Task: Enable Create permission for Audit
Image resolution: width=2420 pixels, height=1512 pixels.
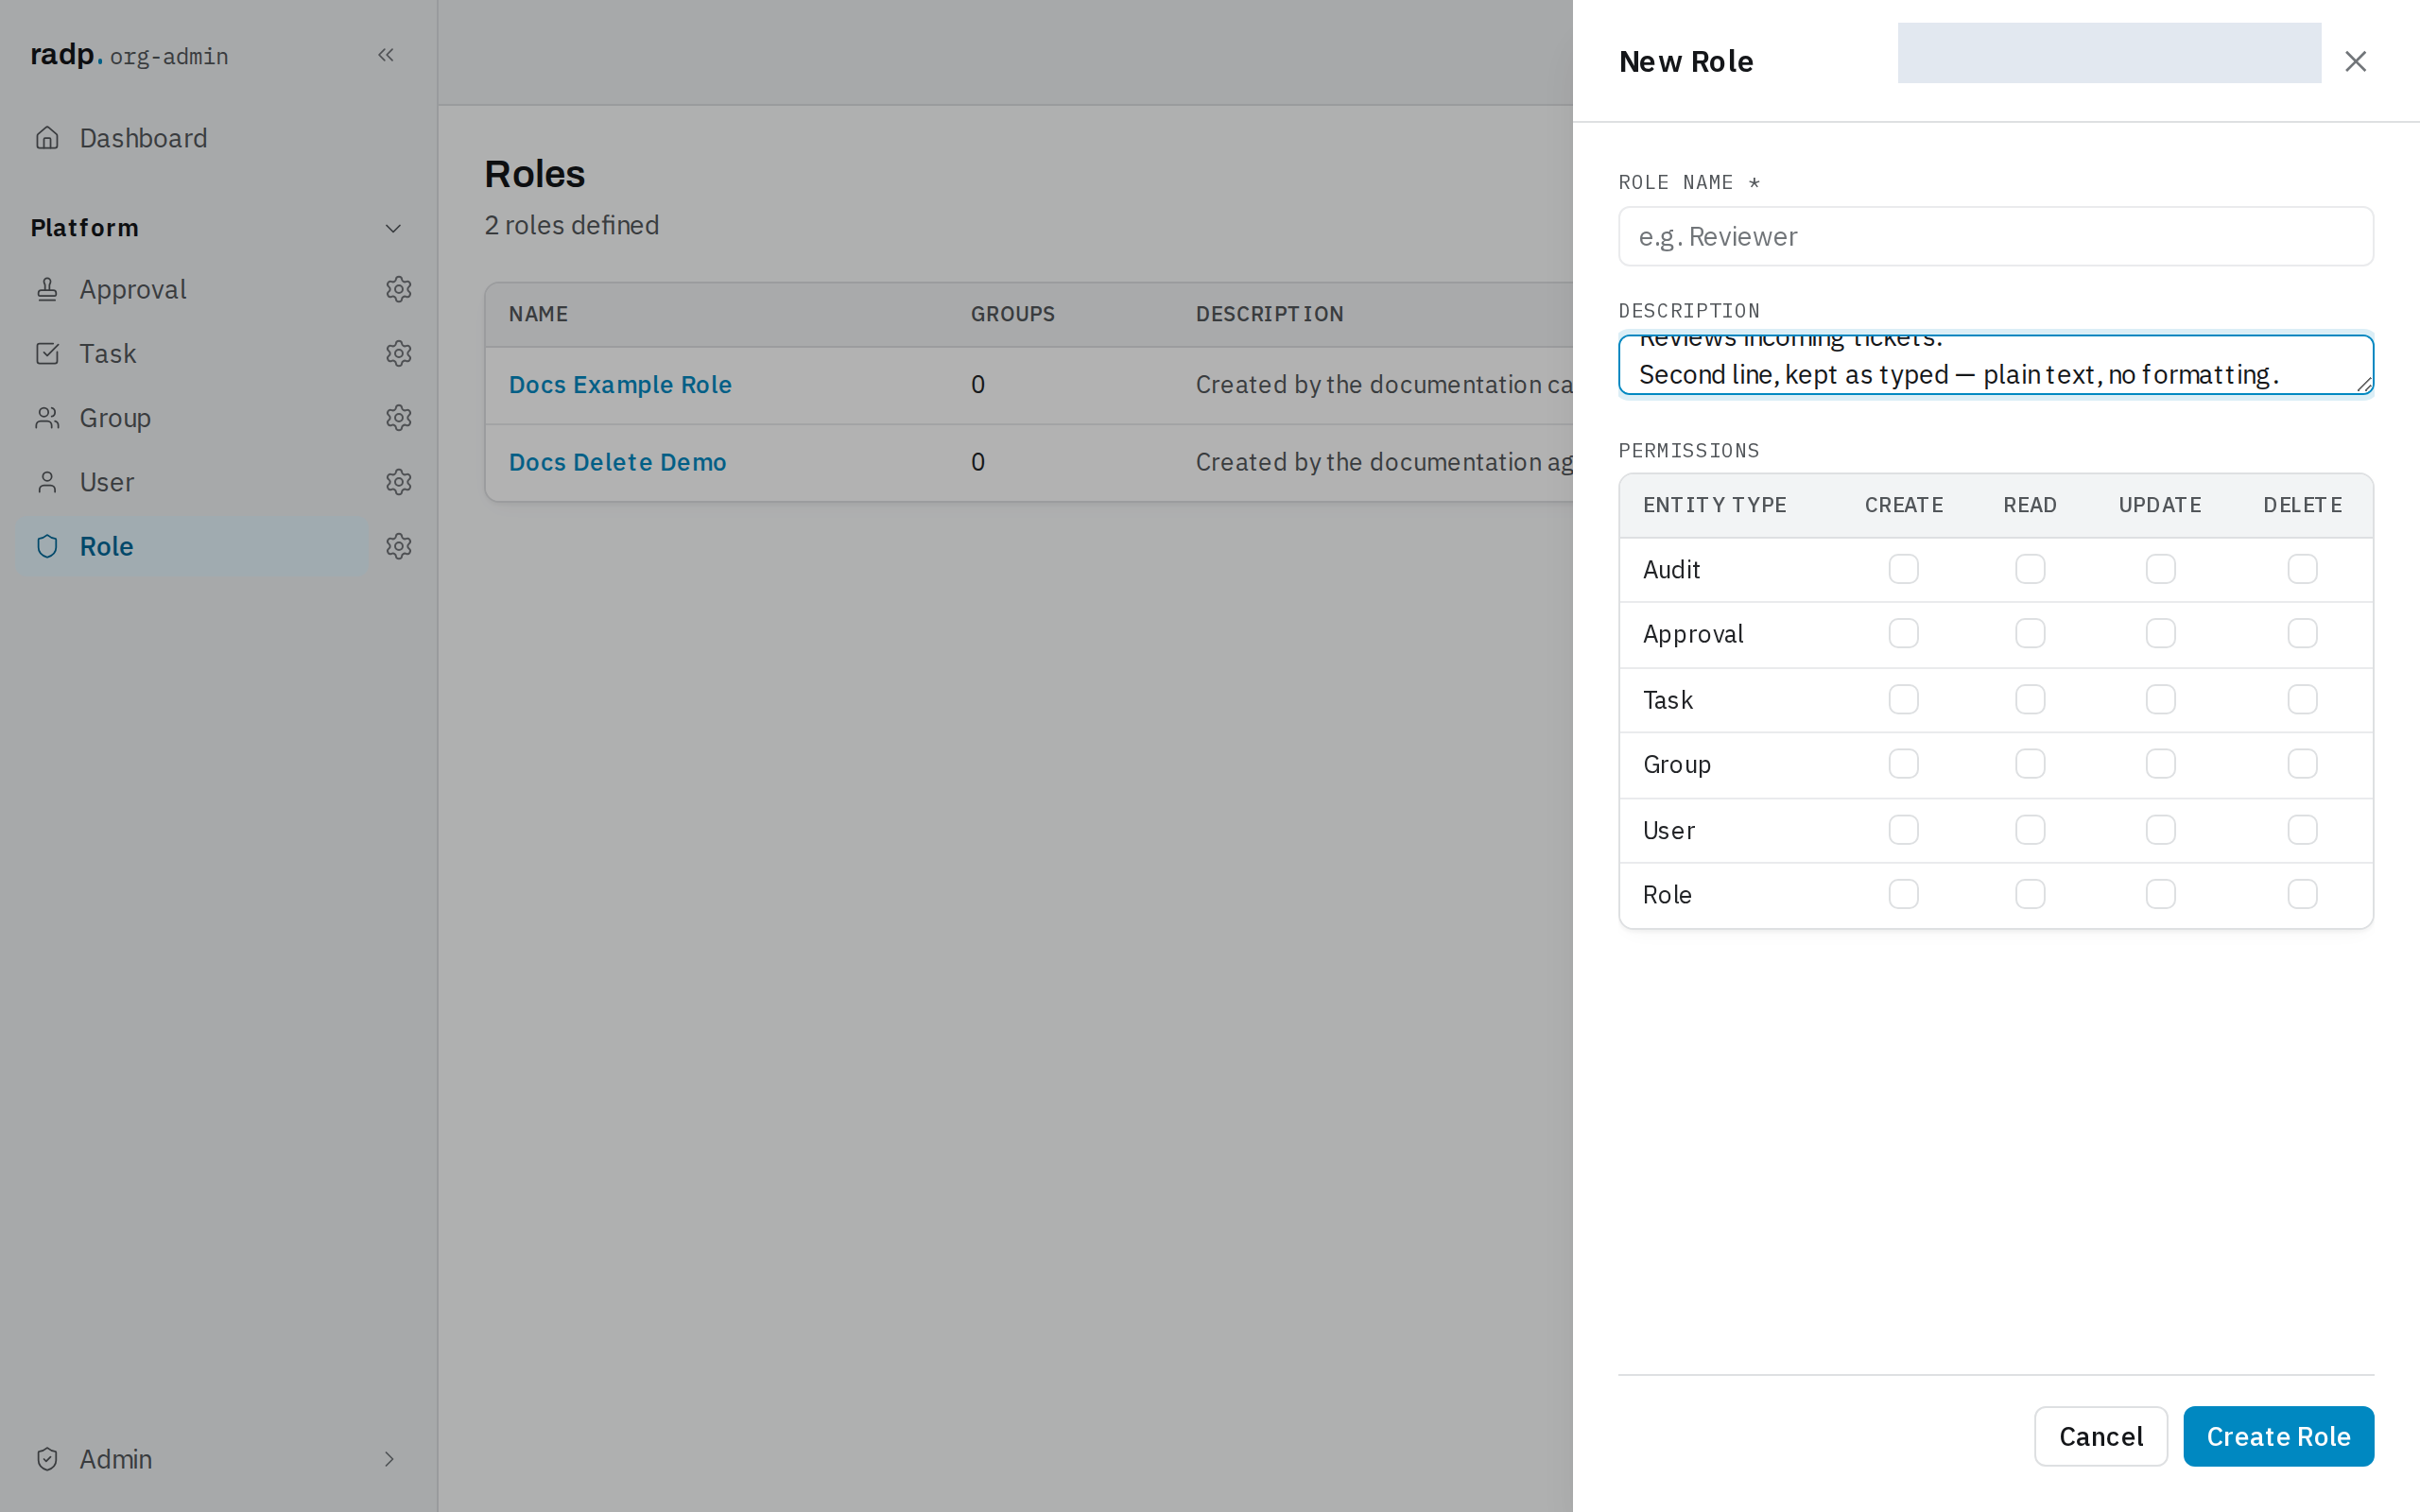Action: [x=1903, y=569]
